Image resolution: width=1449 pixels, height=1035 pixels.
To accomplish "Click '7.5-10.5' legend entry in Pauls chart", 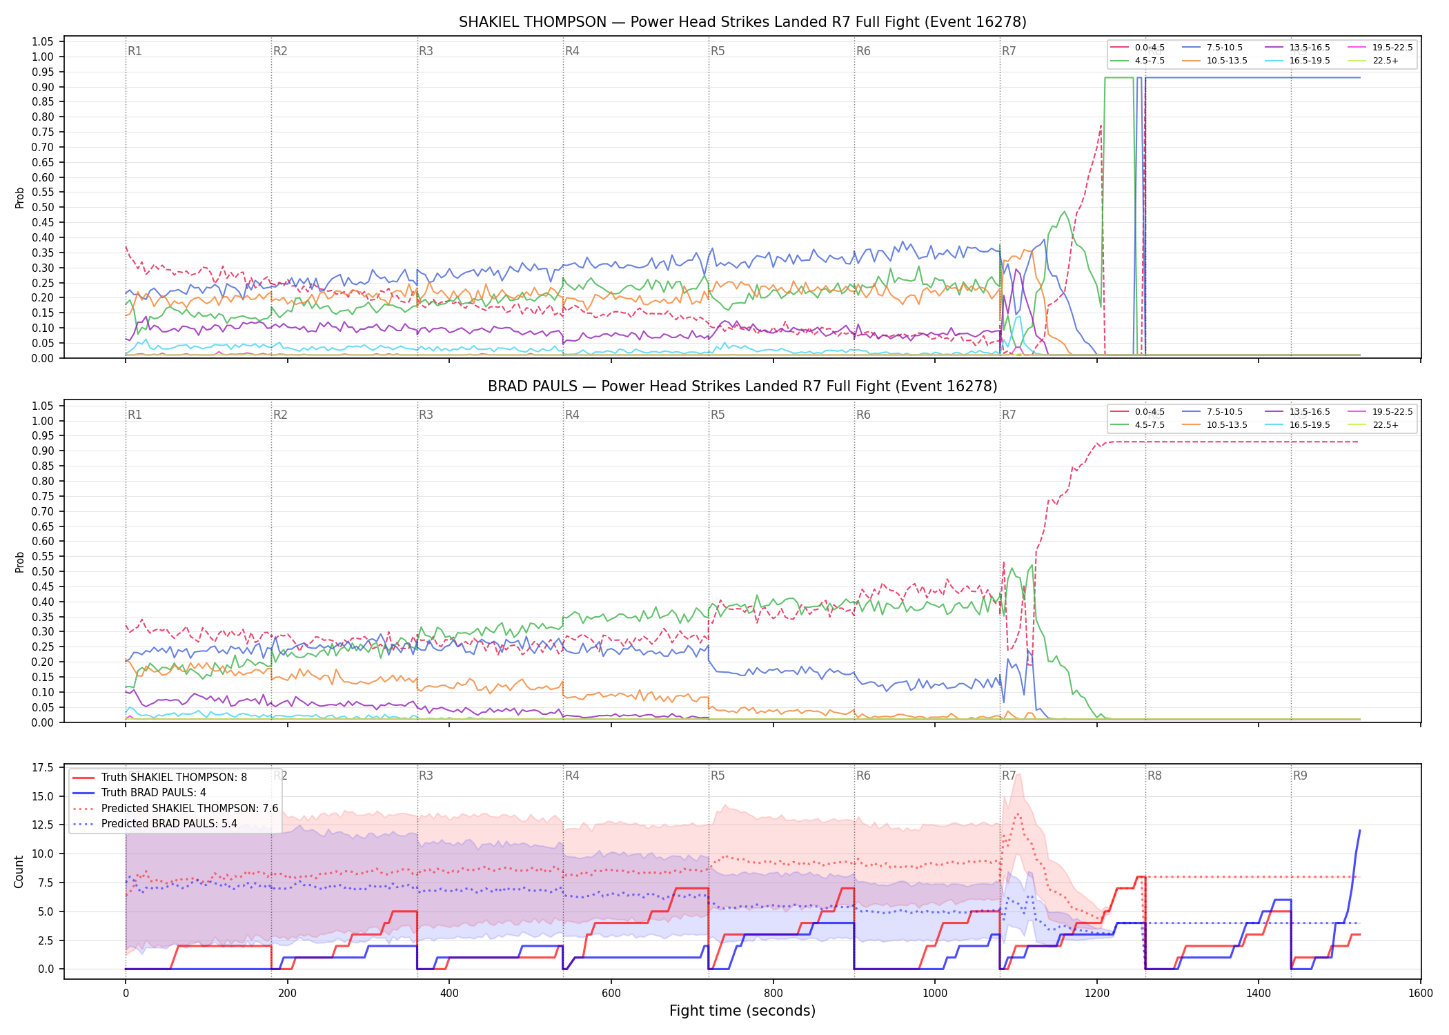I will coord(1213,412).
